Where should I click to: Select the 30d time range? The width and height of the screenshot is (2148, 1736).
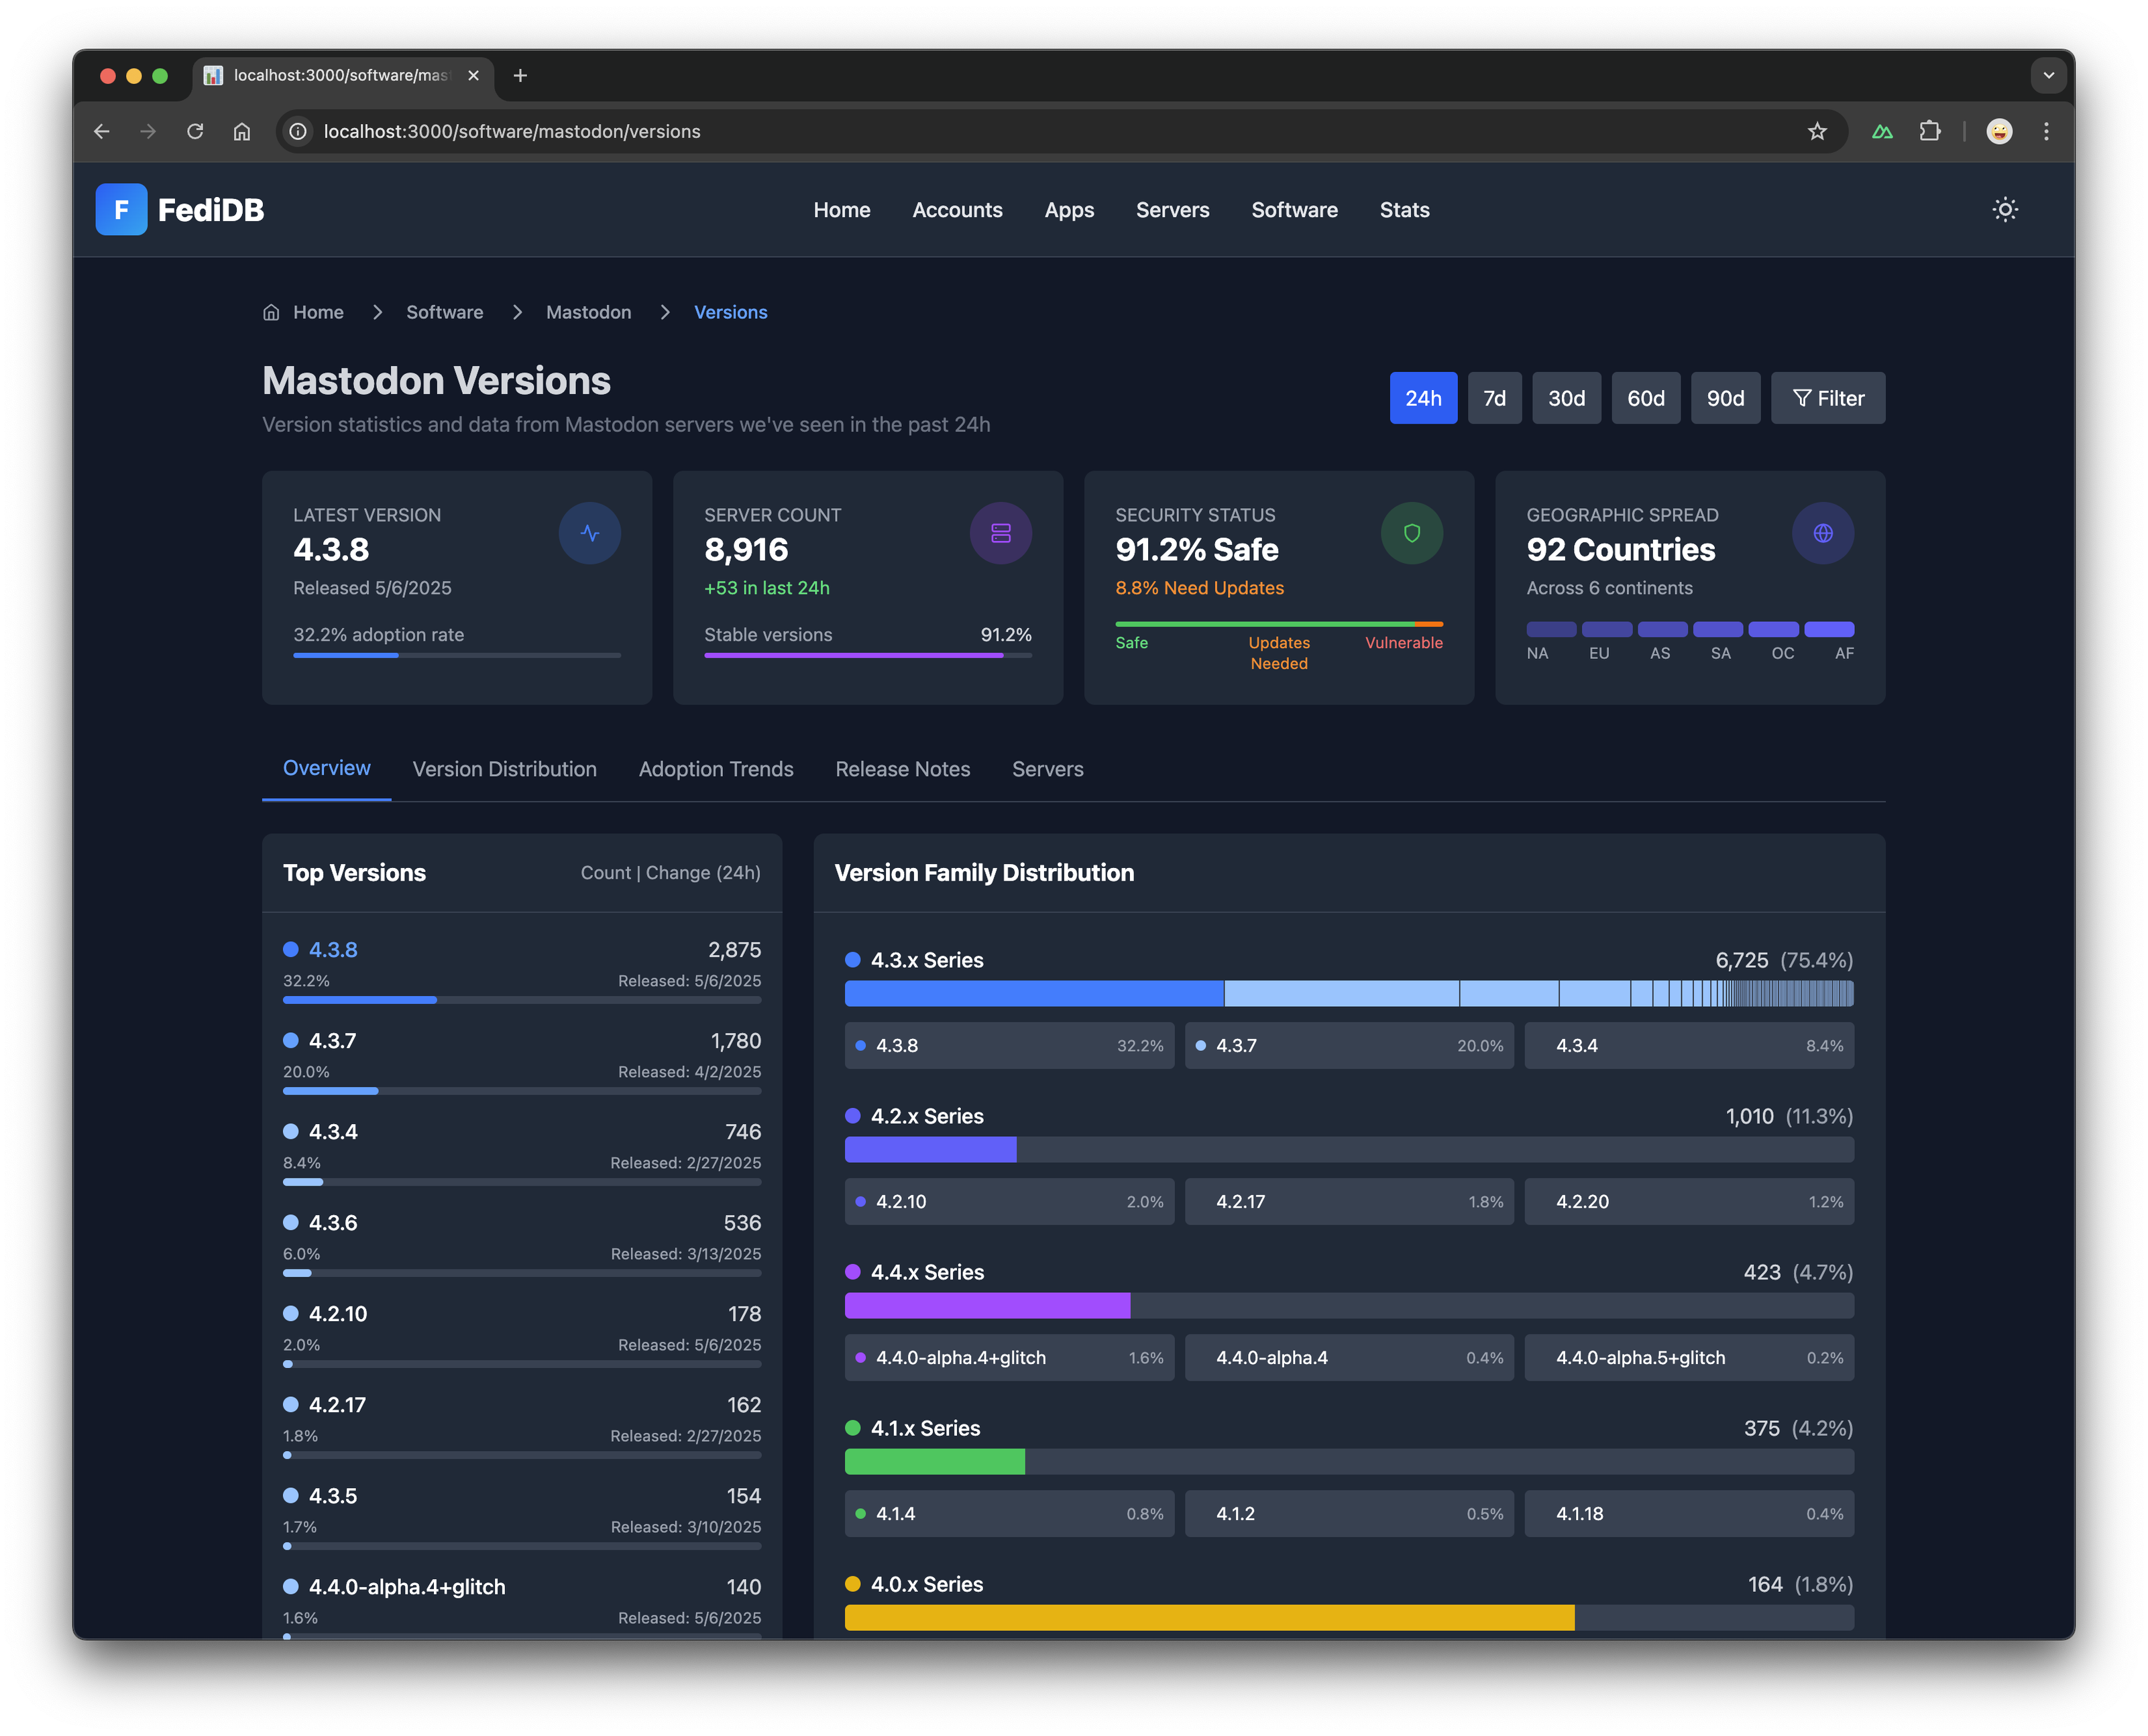point(1566,398)
